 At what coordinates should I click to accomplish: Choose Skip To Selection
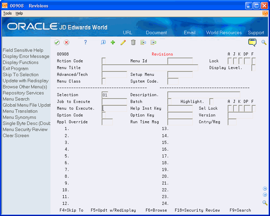click(x=20, y=74)
